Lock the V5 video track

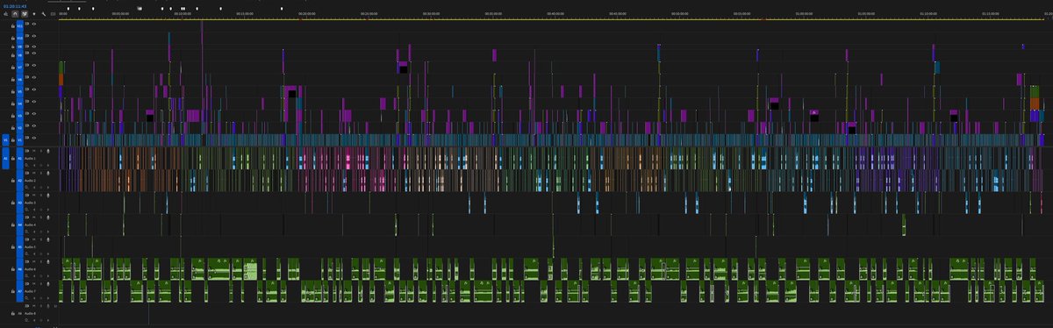(12, 91)
